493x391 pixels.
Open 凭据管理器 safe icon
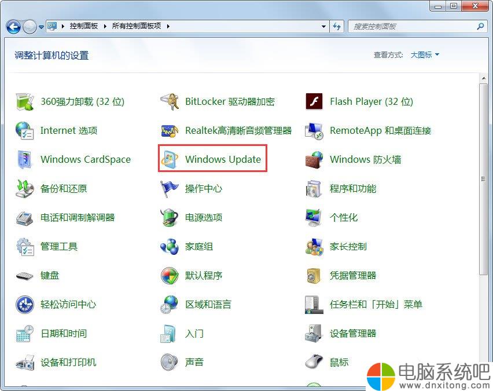(x=314, y=276)
